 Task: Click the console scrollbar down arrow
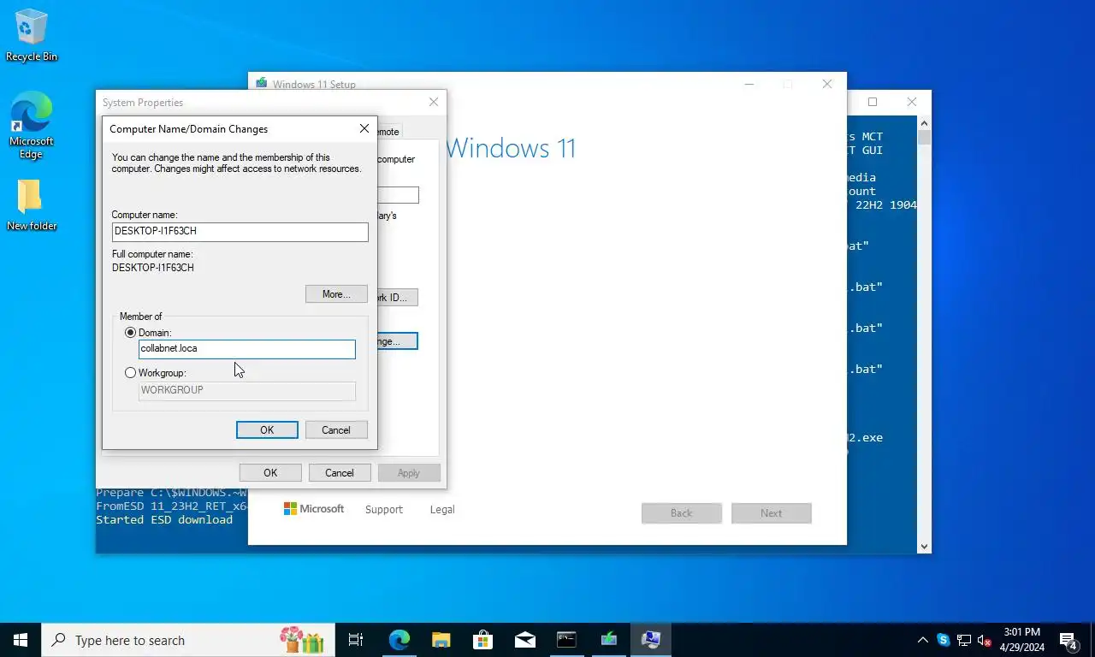(924, 547)
